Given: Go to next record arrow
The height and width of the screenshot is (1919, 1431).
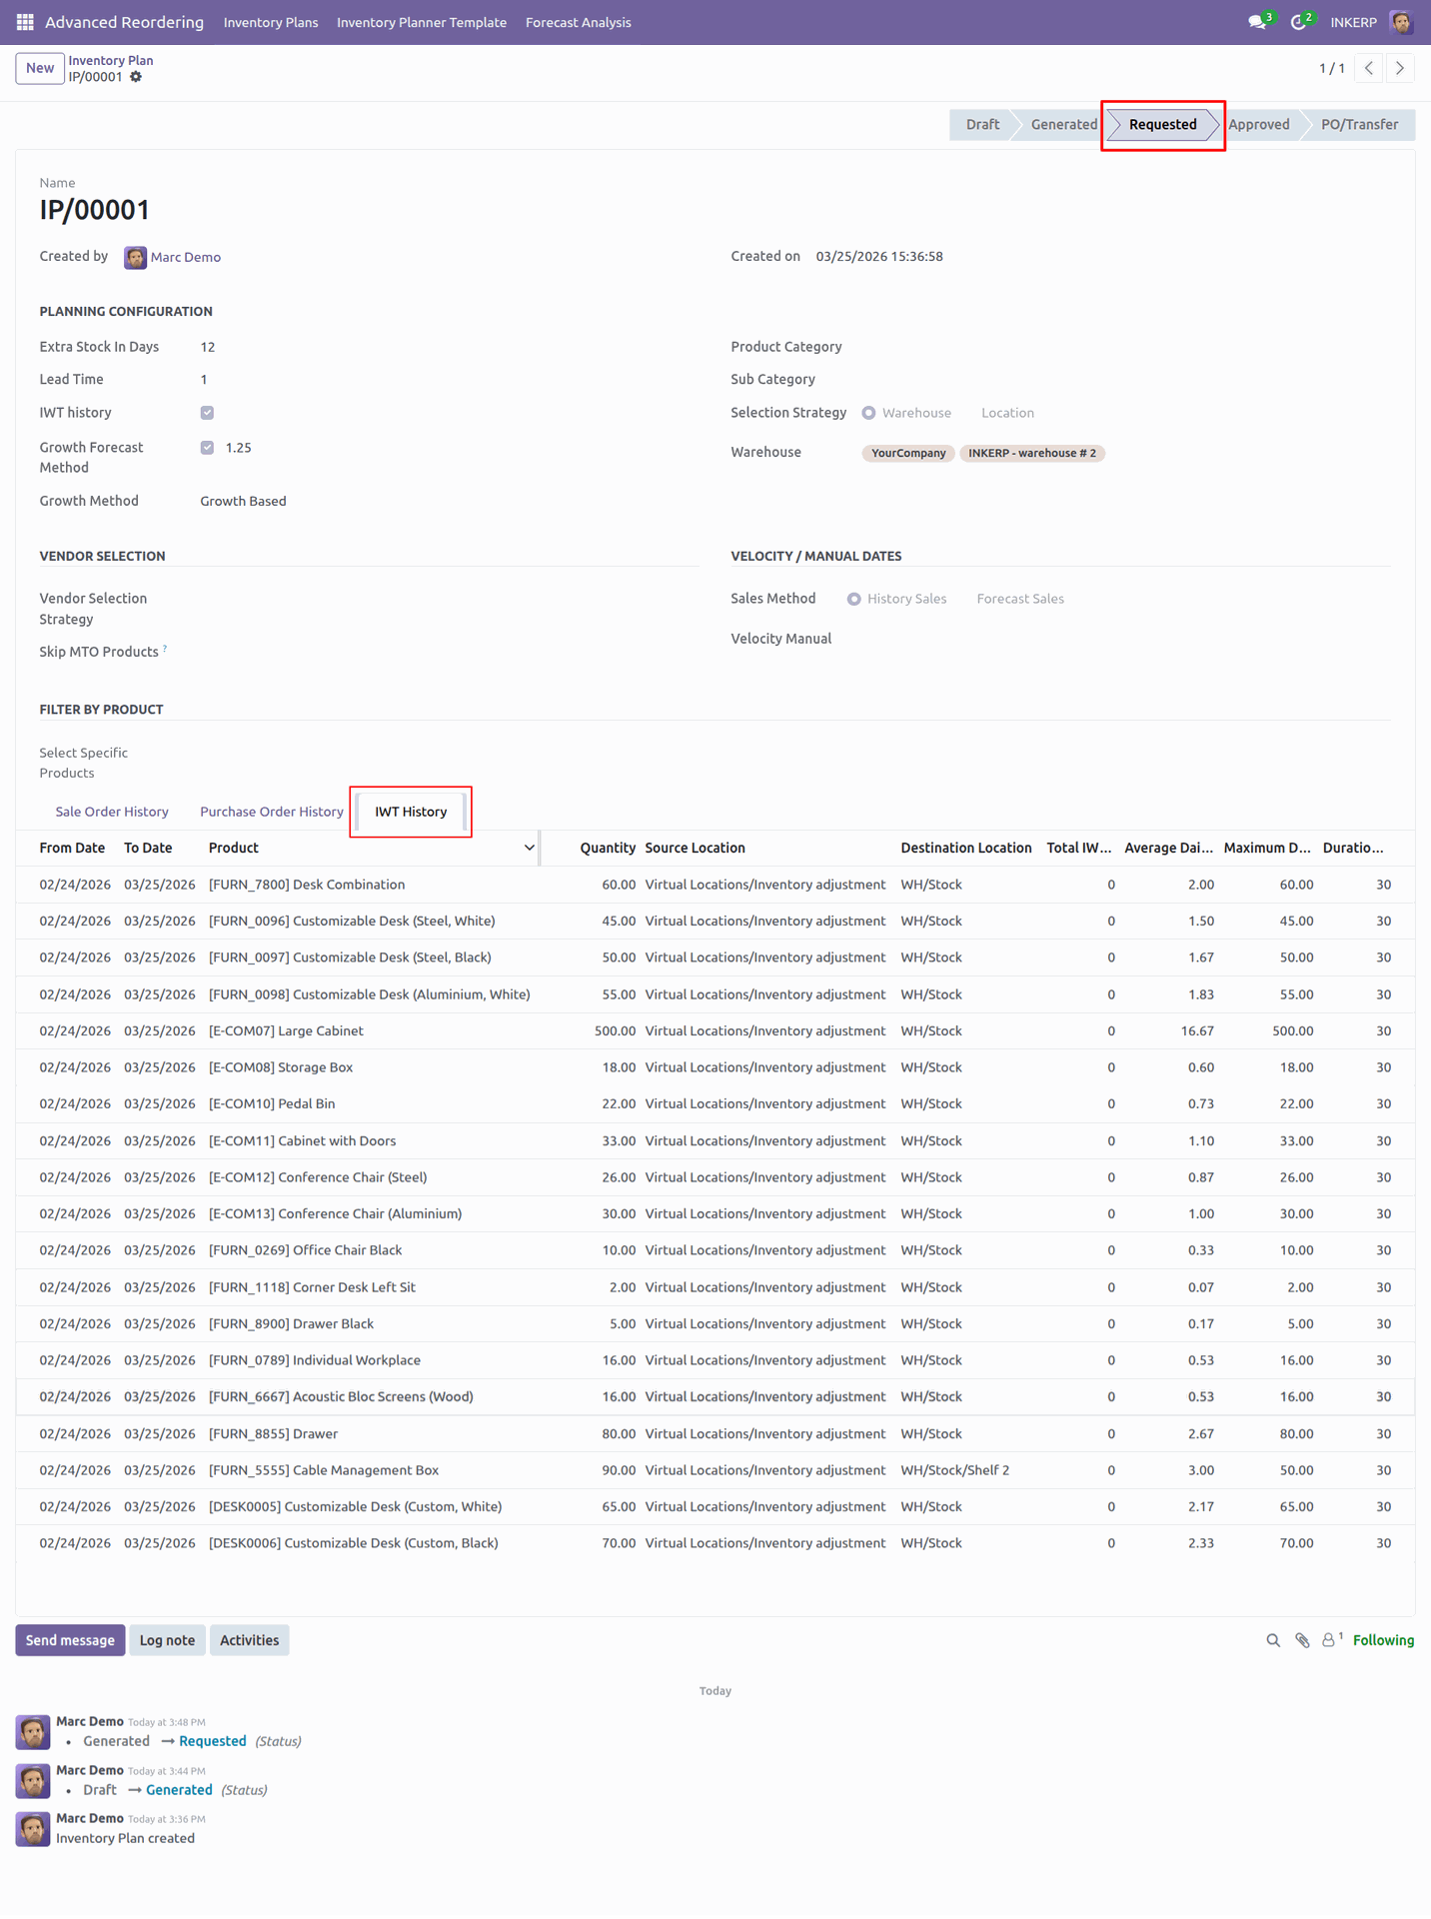Looking at the screenshot, I should click(1400, 68).
